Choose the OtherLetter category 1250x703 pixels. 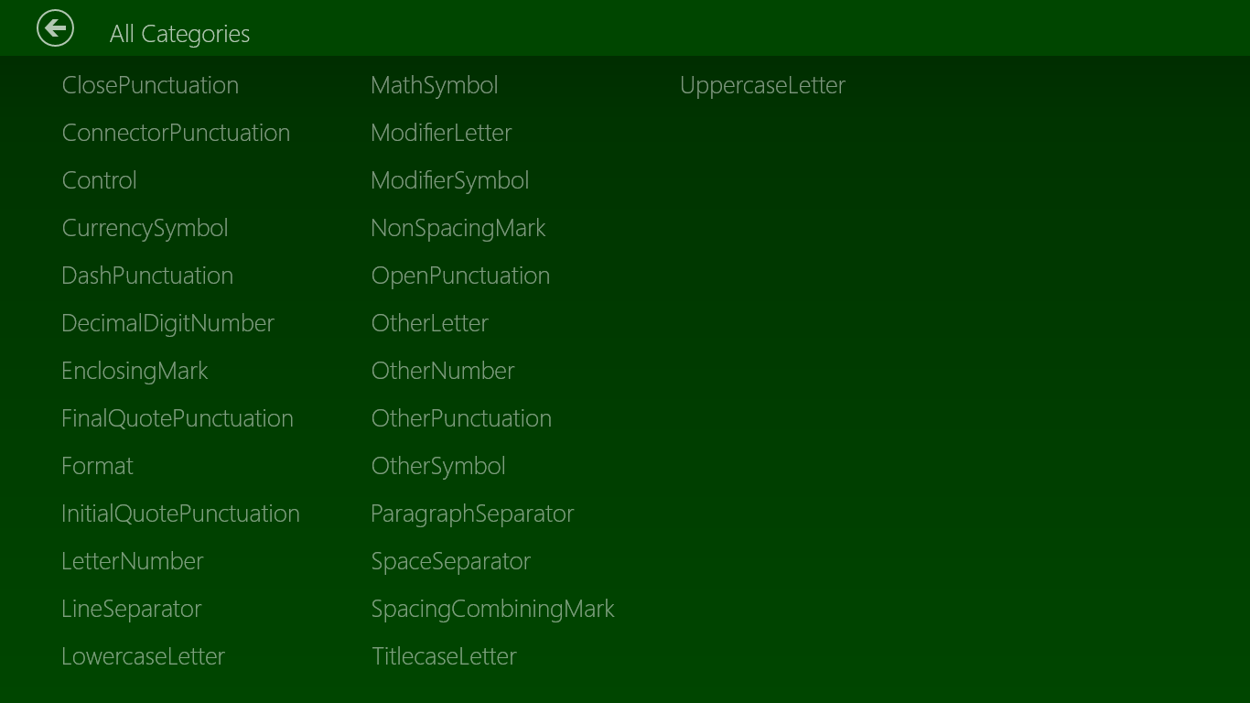430,323
